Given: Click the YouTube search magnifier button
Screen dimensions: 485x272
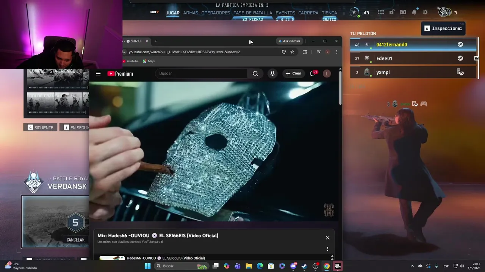Looking at the screenshot, I should [255, 74].
